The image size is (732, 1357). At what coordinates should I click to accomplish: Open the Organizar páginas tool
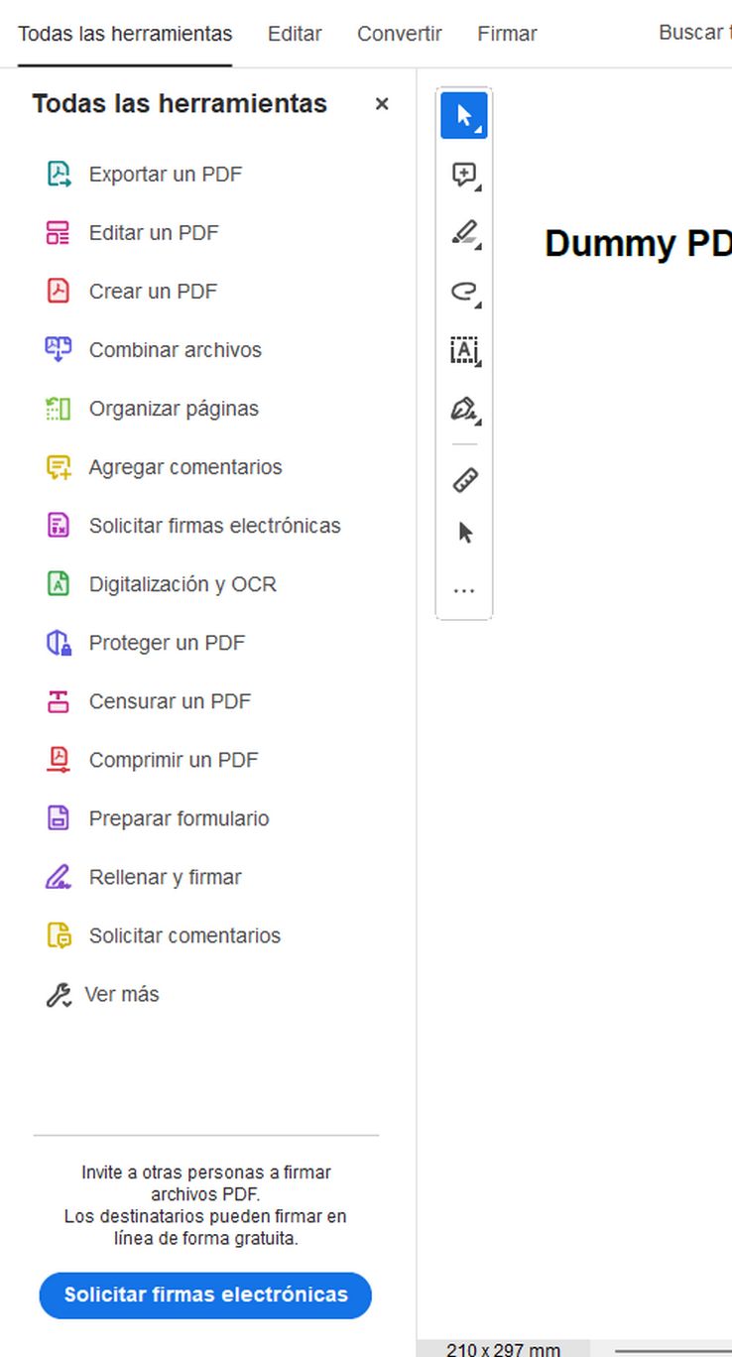tap(174, 408)
